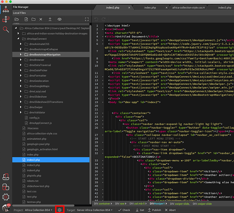This screenshot has height=213, width=234.
Task: Switch to the index.php tab
Action: pyautogui.click(x=150, y=8)
